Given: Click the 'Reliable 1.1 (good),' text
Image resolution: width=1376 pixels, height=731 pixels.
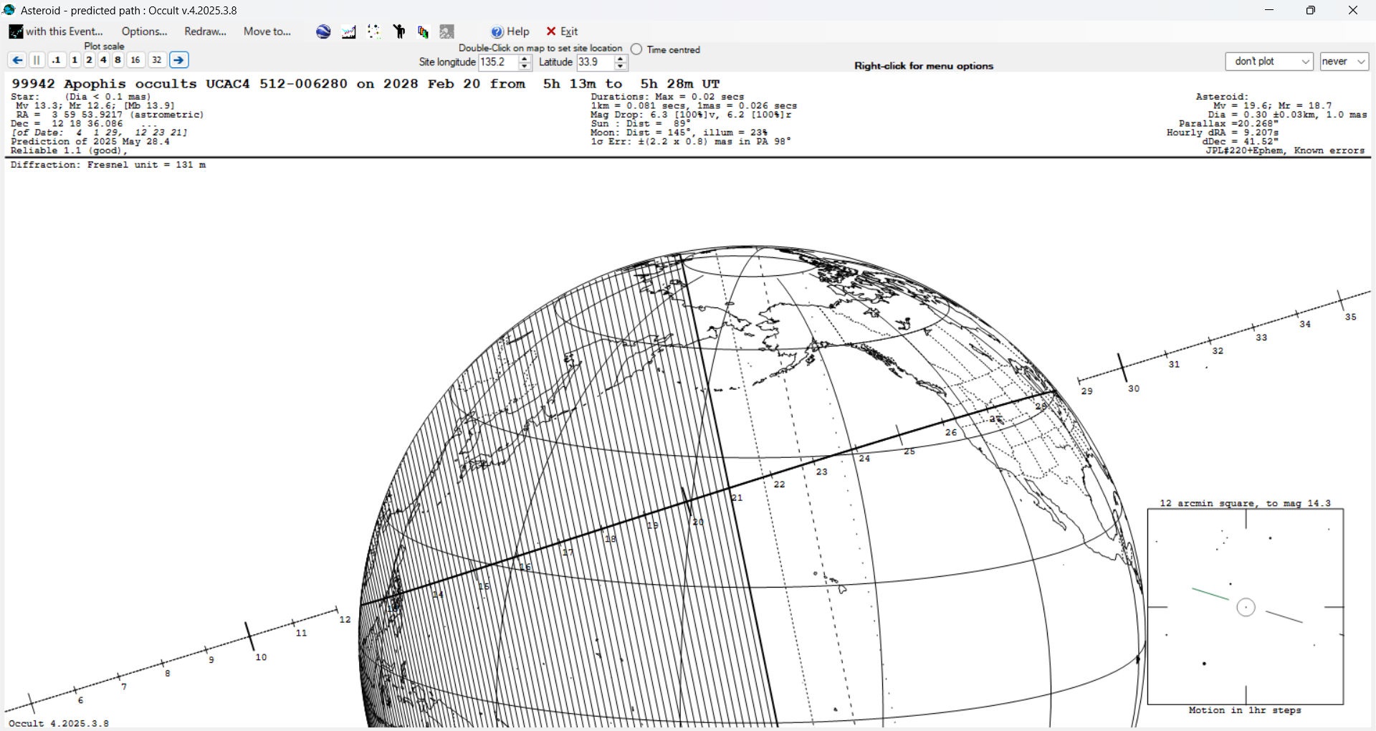Looking at the screenshot, I should [69, 150].
